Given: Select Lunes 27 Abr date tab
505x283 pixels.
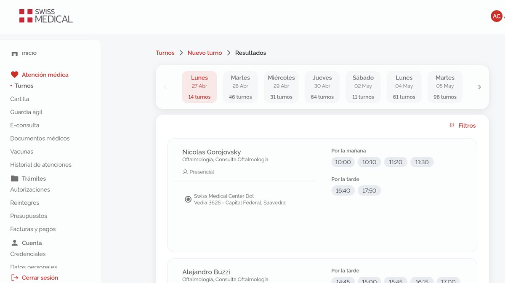Looking at the screenshot, I should click(x=199, y=87).
